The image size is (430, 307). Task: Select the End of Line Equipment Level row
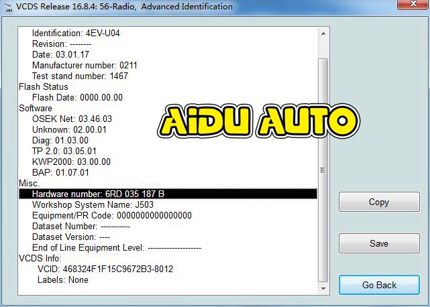(116, 247)
